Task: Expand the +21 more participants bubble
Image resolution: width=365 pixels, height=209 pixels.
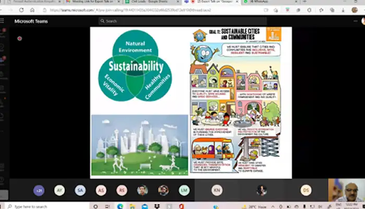Action: 39,190
